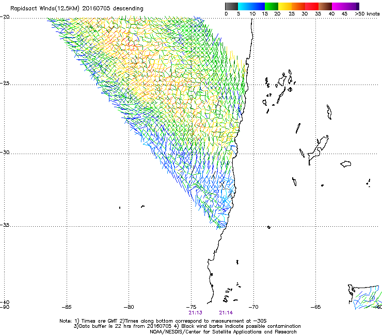The image size is (382, 335).
Task: Click the '21:13' time marker
Action: point(195,313)
